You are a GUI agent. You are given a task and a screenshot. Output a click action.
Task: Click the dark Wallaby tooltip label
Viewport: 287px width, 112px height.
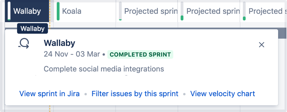pyautogui.click(x=33, y=29)
